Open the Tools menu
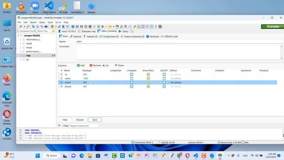Viewport: 284px width, 160px height. pos(50,22)
